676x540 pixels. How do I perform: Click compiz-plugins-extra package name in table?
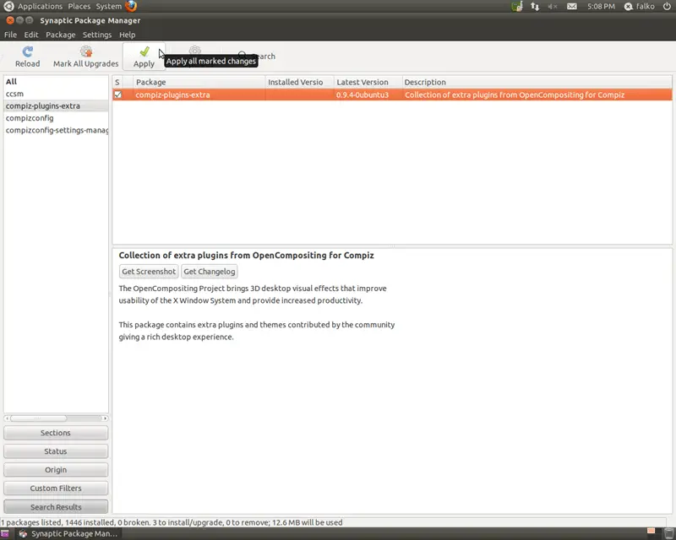pos(172,94)
